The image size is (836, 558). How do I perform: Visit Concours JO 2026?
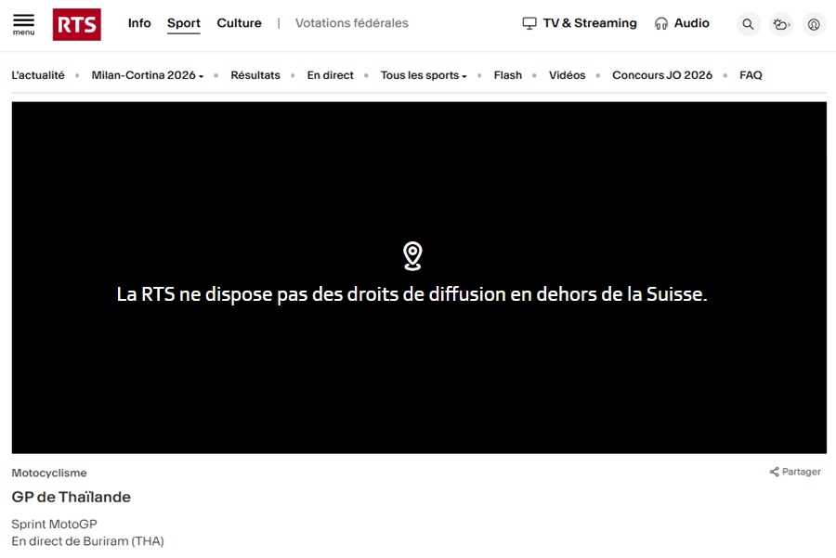662,75
